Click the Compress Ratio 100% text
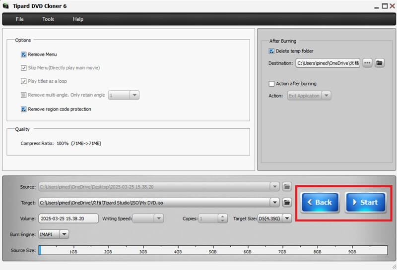 (x=61, y=143)
